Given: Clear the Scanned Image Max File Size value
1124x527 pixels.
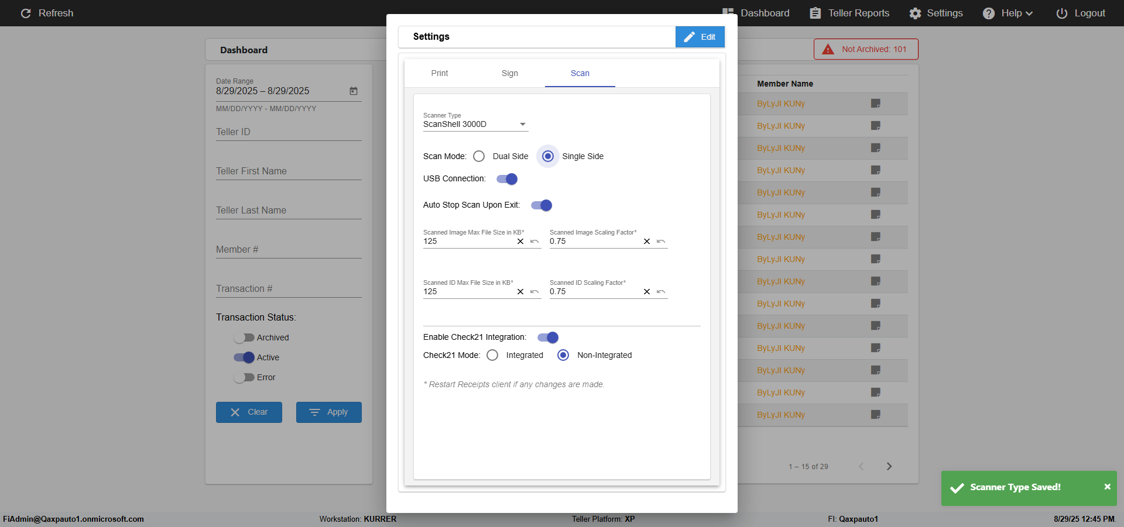Looking at the screenshot, I should pyautogui.click(x=520, y=242).
